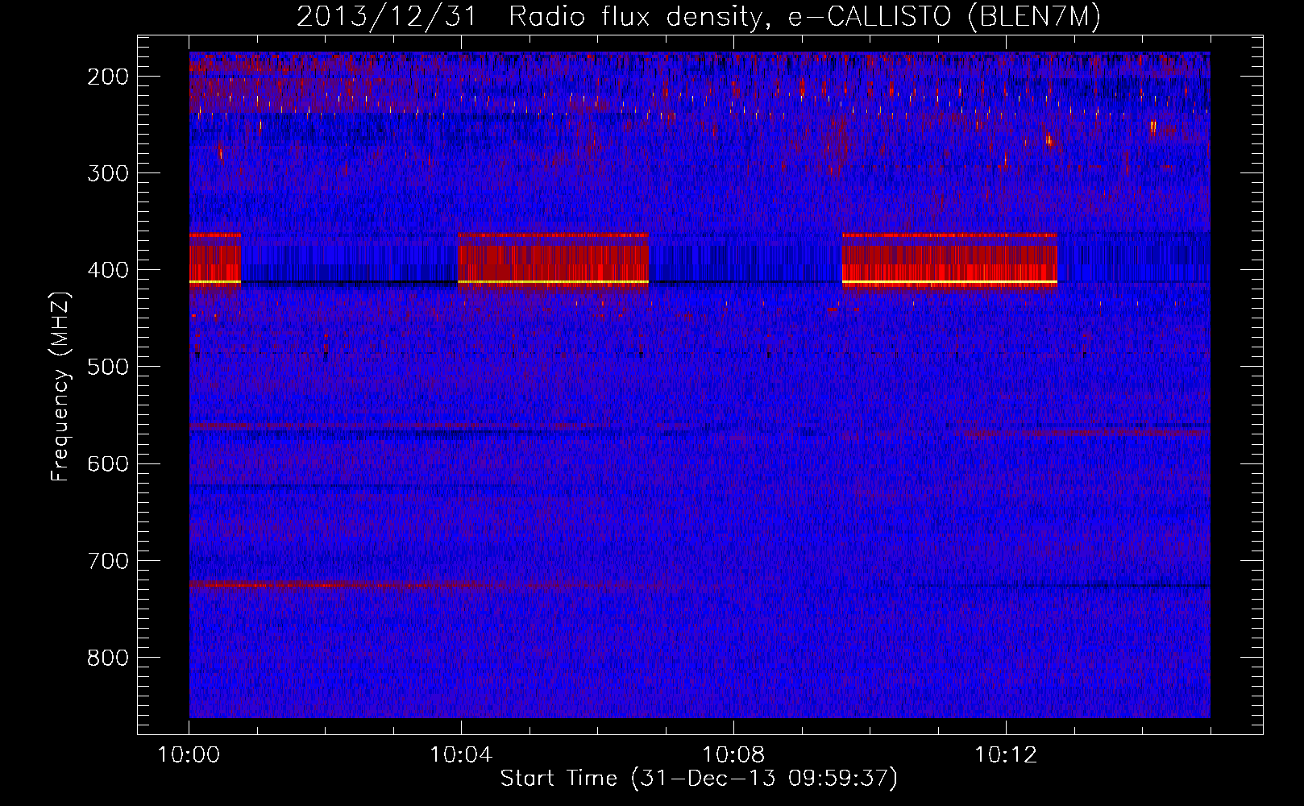The height and width of the screenshot is (806, 1304).
Task: Click the red burst band starting near 10:10
Action: (x=949, y=260)
